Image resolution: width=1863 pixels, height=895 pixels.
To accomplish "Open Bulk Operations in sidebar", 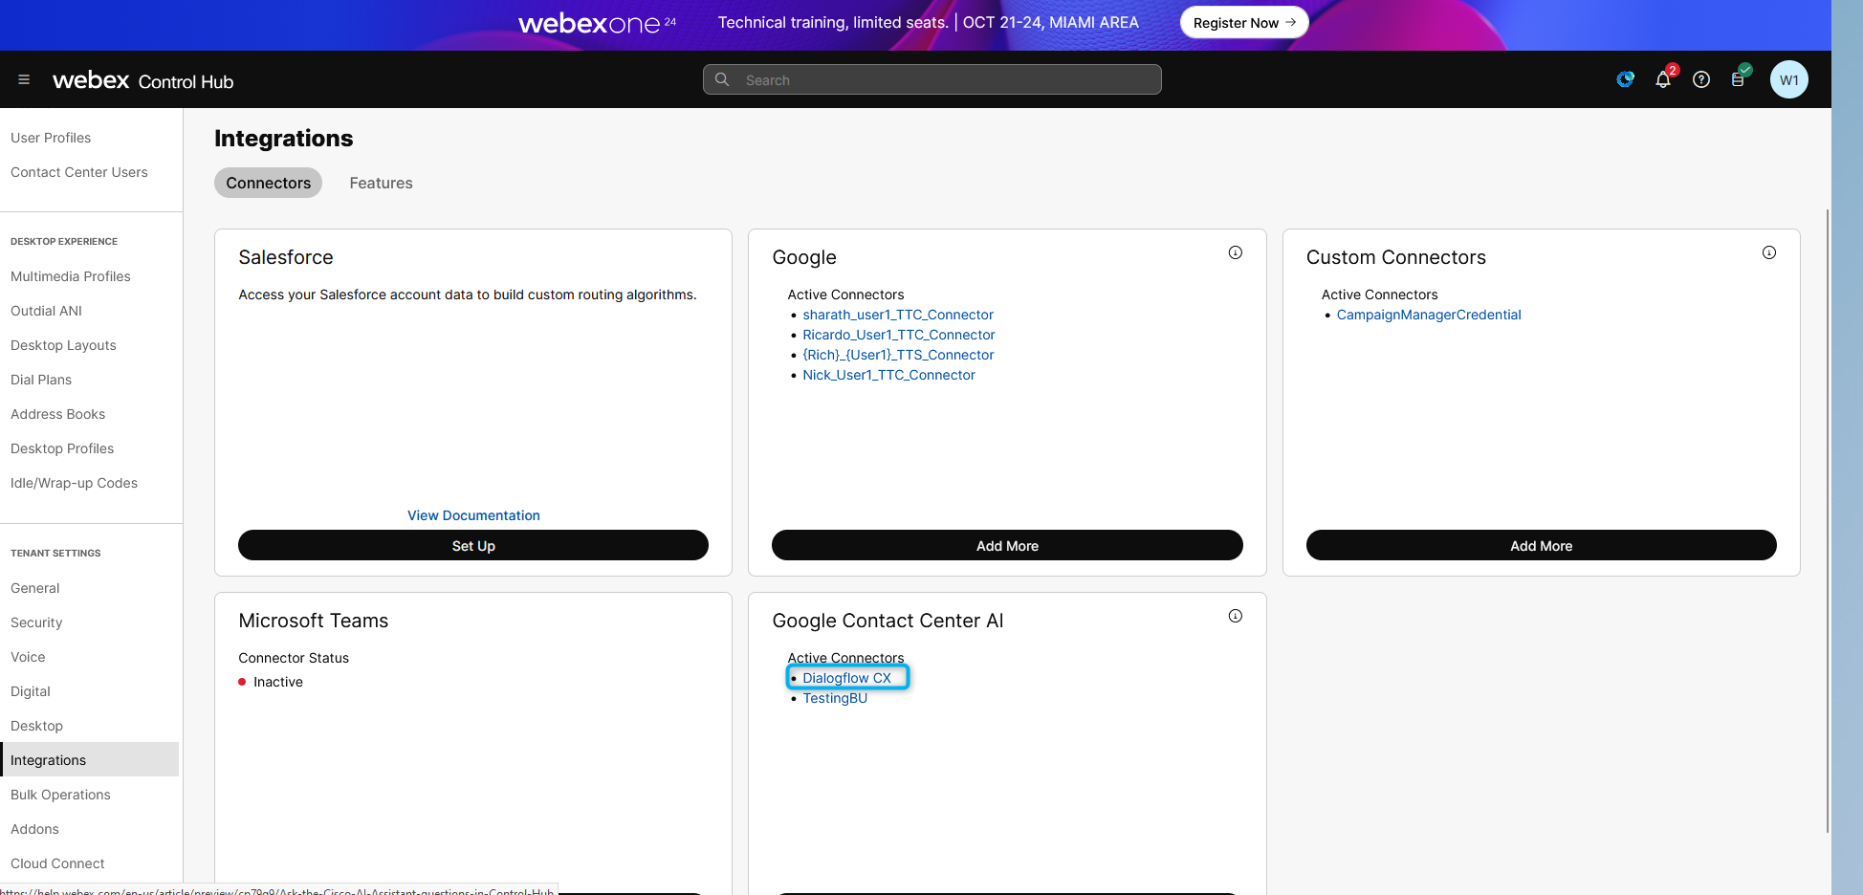I will [x=60, y=795].
